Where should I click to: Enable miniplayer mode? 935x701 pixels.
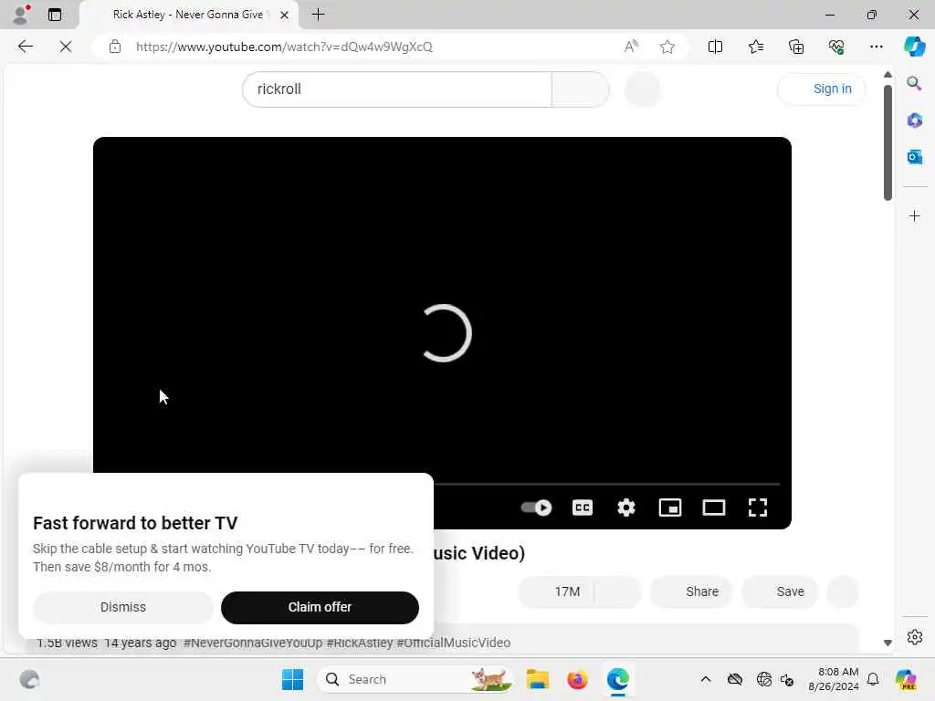669,507
